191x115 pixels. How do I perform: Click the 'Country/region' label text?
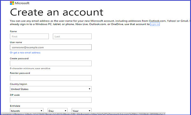click(x=18, y=84)
